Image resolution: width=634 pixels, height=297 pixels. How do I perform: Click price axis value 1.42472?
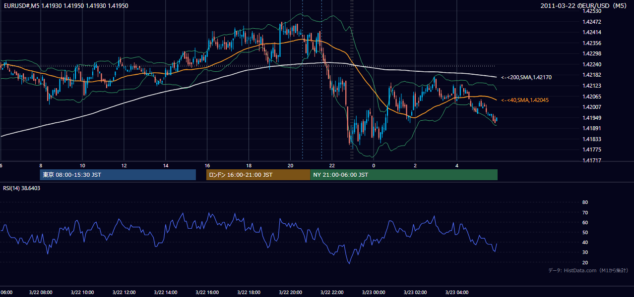coord(592,22)
